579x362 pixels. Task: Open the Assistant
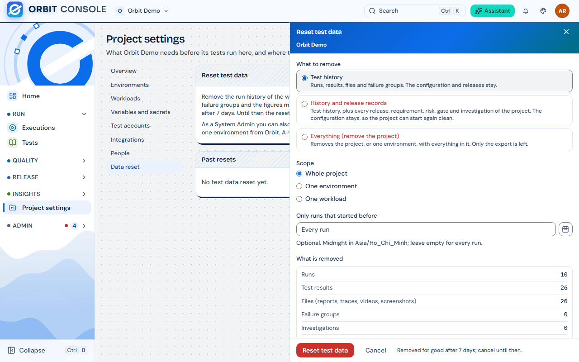point(493,11)
